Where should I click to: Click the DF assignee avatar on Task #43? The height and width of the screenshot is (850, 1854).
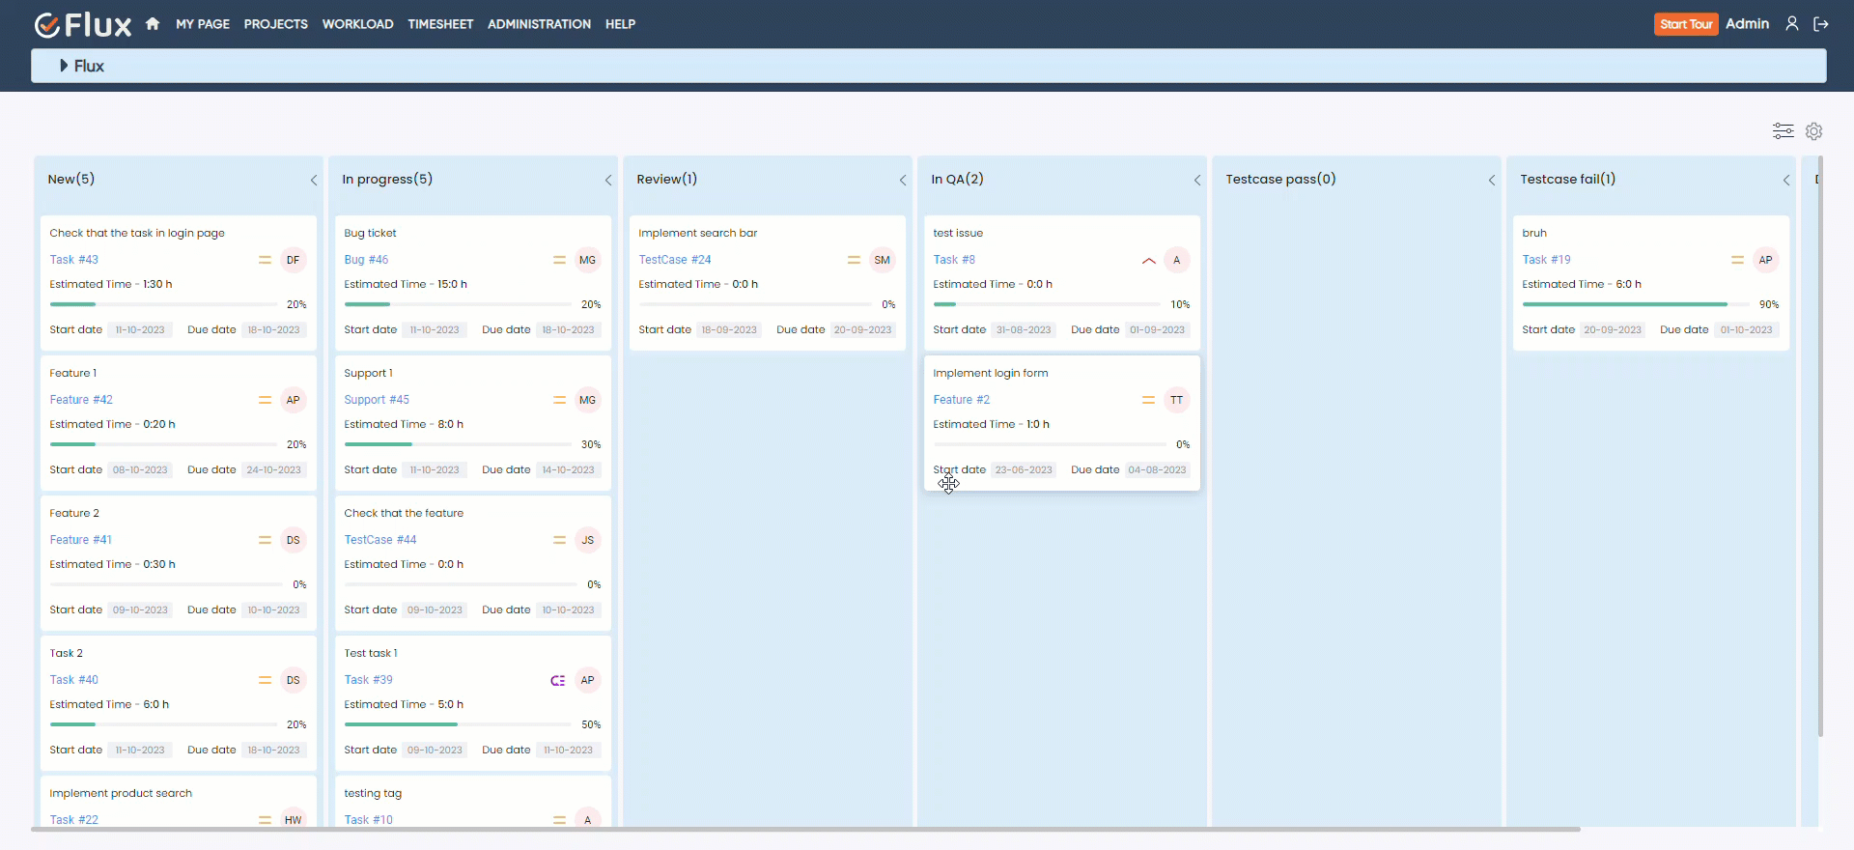click(x=293, y=260)
